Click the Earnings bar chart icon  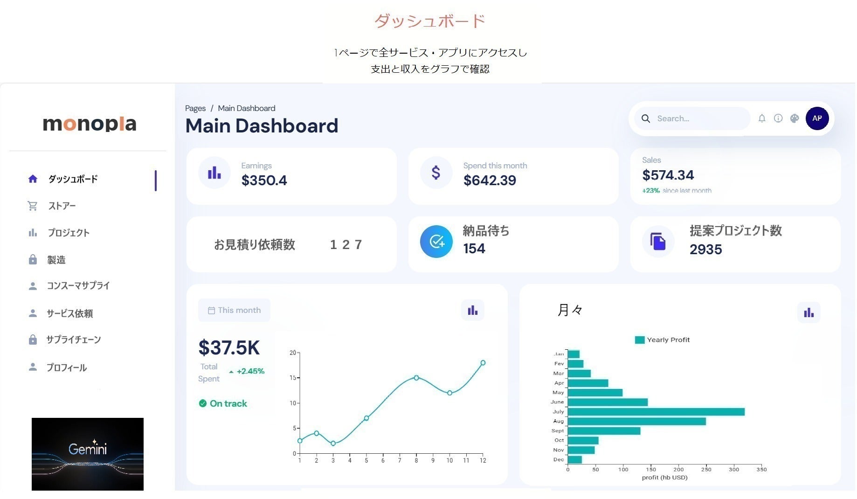click(214, 173)
